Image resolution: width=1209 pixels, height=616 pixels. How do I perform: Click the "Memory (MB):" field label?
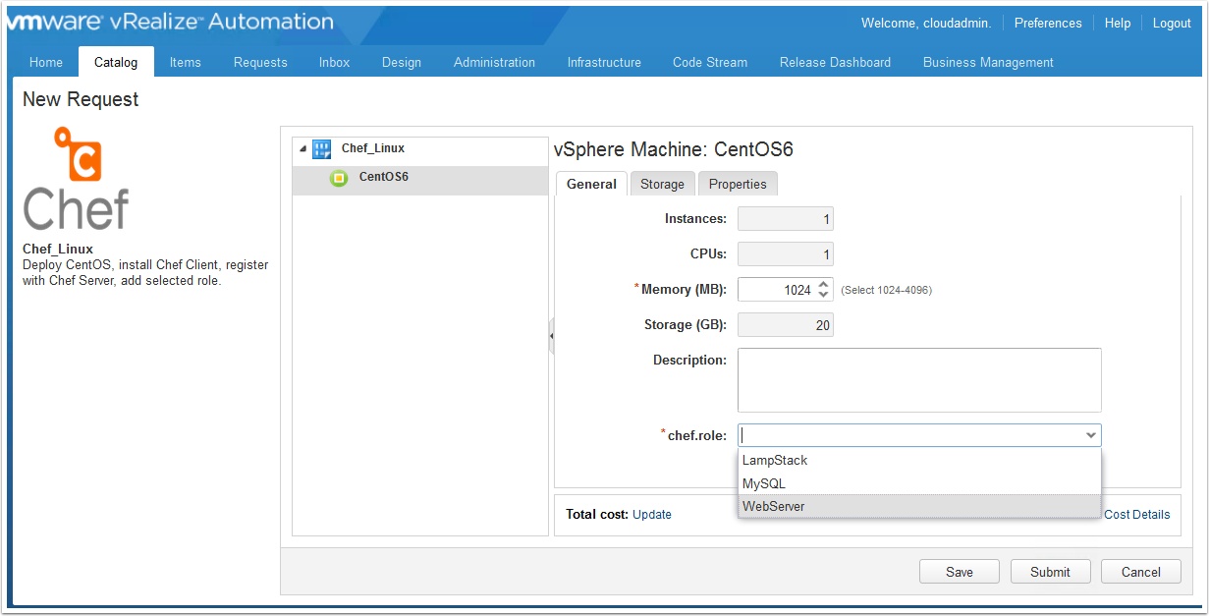(x=684, y=290)
